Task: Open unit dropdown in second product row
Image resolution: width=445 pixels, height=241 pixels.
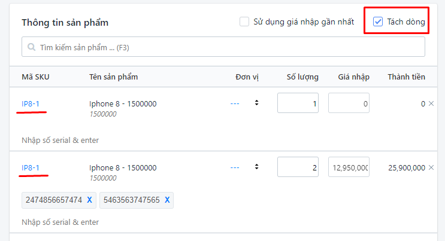Action: coord(244,167)
